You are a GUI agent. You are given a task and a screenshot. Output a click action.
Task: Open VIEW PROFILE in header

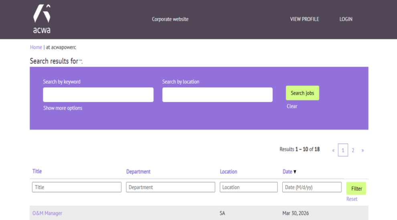click(304, 19)
